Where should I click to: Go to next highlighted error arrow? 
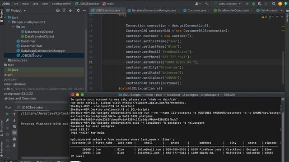coord(282,17)
